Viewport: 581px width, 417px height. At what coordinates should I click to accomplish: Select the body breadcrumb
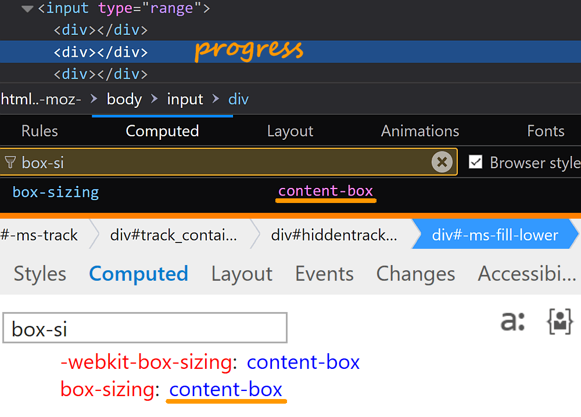coord(124,99)
